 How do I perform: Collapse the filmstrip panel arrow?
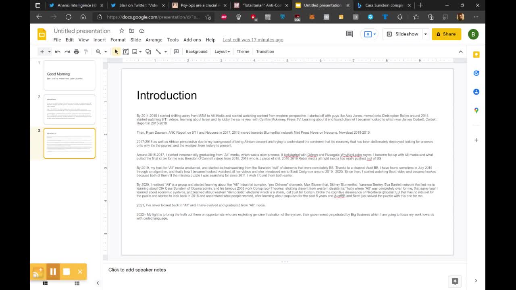(x=98, y=283)
